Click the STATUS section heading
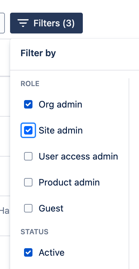Image resolution: width=139 pixels, height=269 pixels. click(x=34, y=232)
